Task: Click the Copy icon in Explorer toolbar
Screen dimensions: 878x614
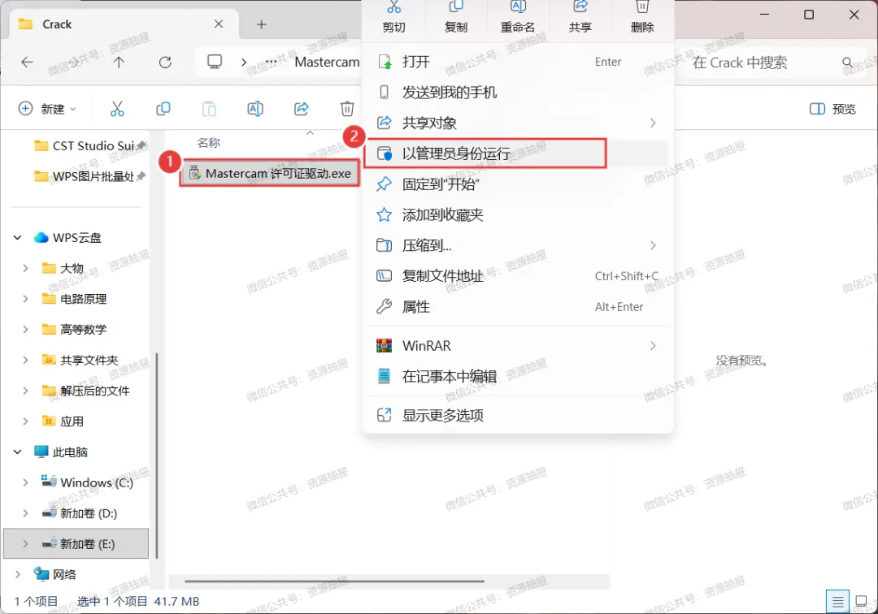Action: click(163, 109)
